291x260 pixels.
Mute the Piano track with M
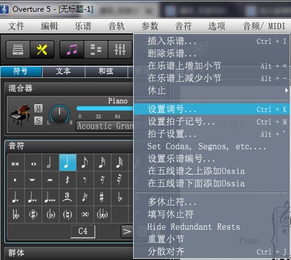(x=38, y=108)
